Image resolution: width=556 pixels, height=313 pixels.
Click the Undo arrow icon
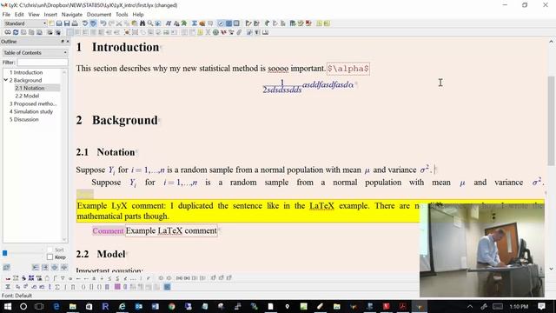[x=103, y=23]
